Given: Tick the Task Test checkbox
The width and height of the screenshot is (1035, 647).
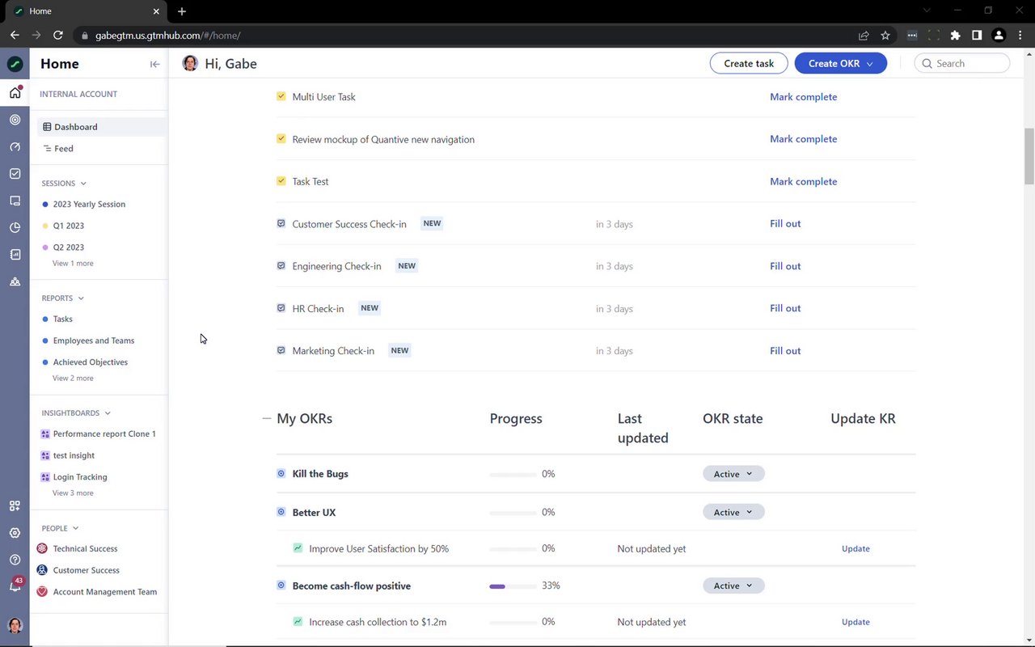Looking at the screenshot, I should click(x=281, y=181).
